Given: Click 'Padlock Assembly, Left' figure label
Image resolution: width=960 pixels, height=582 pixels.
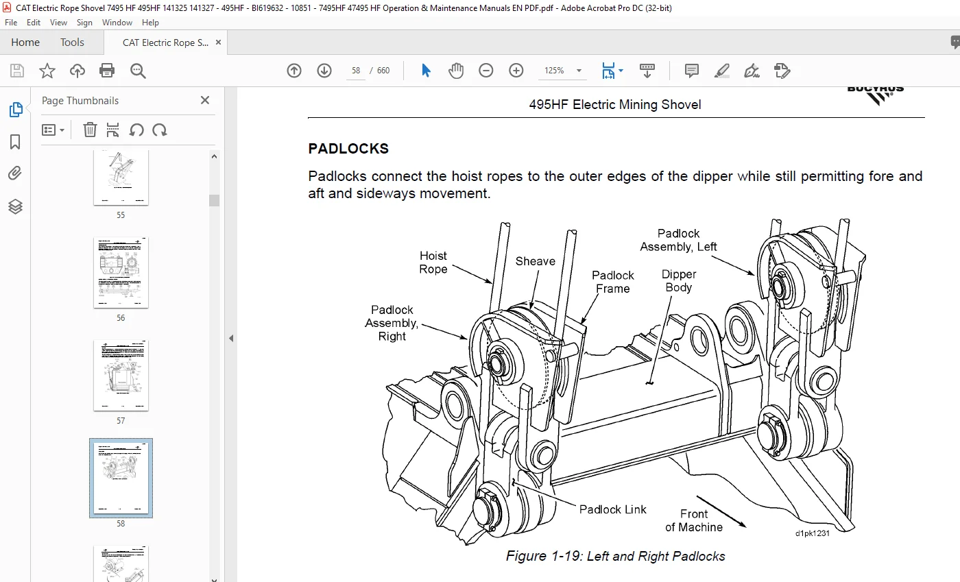Looking at the screenshot, I should (x=679, y=240).
